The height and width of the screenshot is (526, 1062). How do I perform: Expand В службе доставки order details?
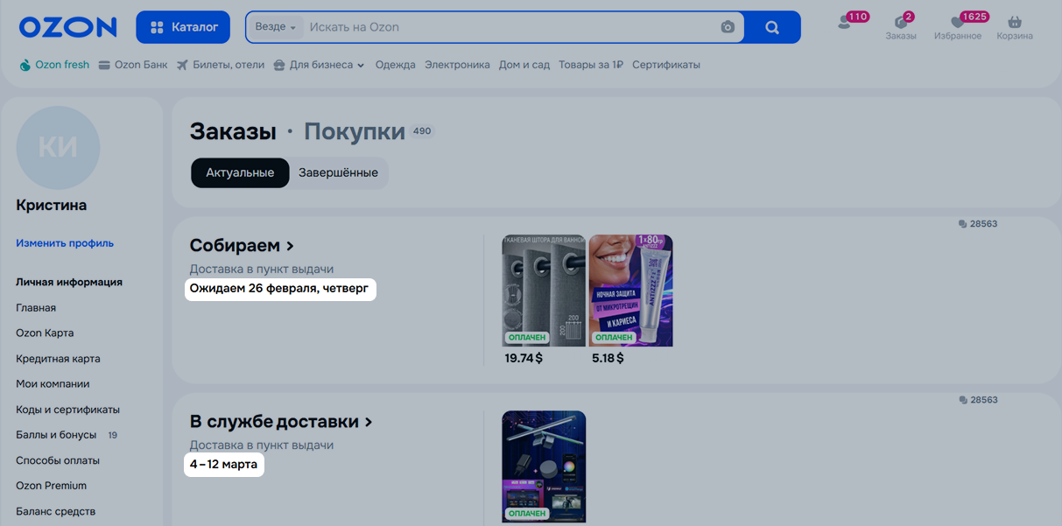click(x=281, y=422)
